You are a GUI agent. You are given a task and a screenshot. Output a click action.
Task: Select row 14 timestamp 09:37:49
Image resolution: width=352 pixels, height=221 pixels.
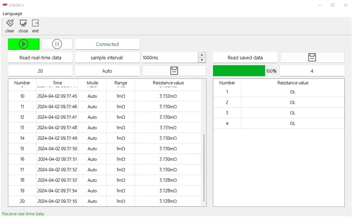pyautogui.click(x=57, y=138)
